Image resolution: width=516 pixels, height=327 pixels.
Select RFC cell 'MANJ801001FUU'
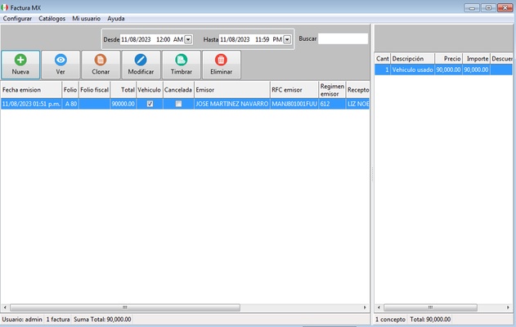[294, 104]
